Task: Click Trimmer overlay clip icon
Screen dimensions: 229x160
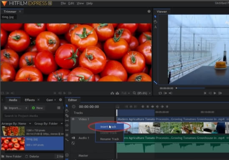Action: (x=117, y=93)
